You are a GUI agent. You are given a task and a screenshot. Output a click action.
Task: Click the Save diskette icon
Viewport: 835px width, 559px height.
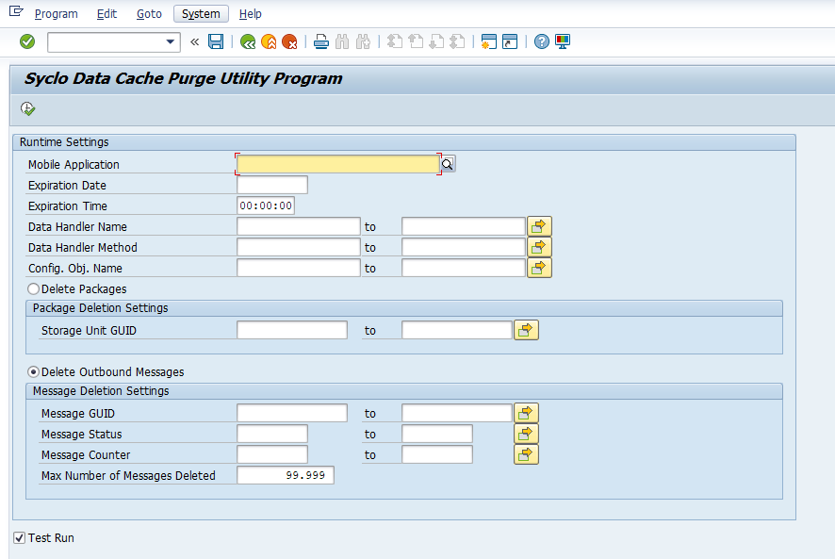click(216, 41)
